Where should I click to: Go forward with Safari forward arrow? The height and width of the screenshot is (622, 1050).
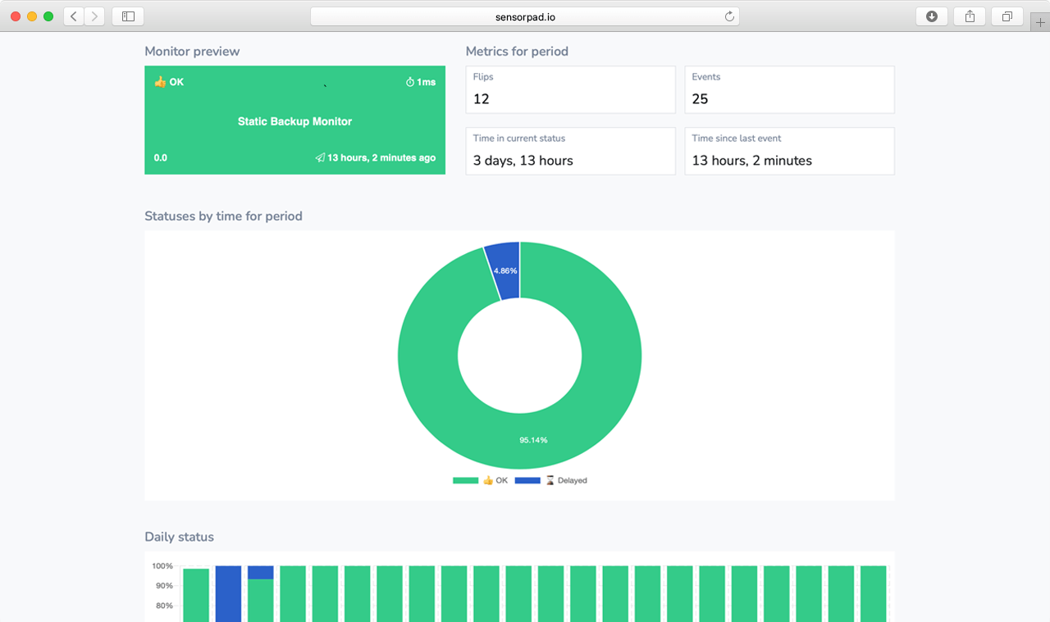(95, 16)
